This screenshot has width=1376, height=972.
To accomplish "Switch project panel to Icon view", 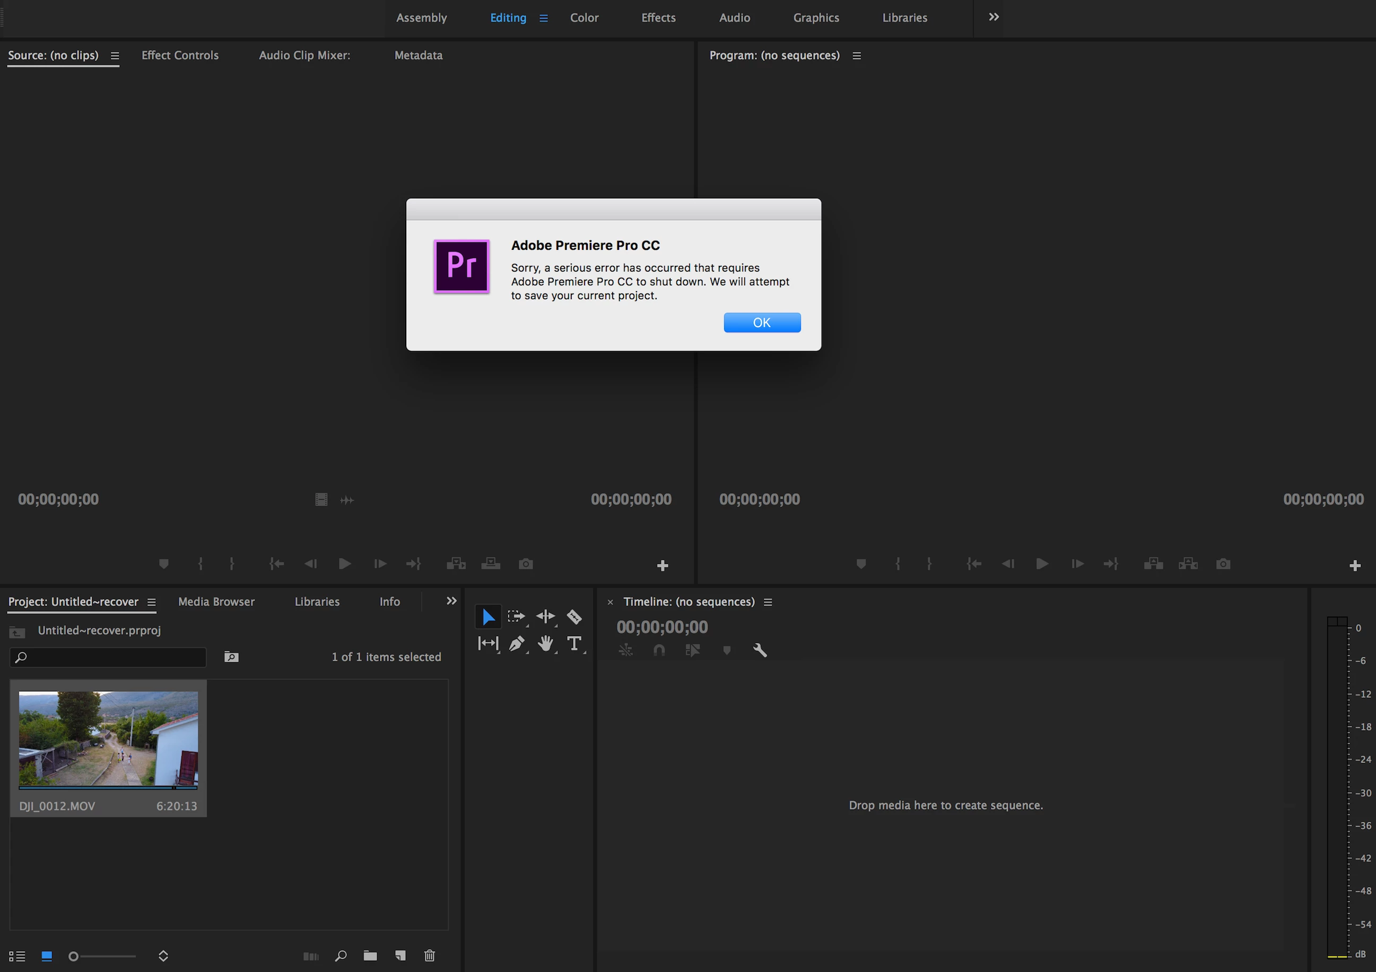I will point(47,956).
